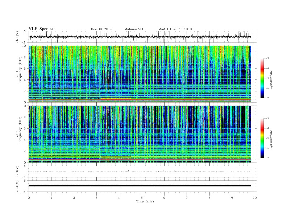This screenshot has height=222, width=287.
Task: Select the "ch.4(V)" axis label
Action: pyautogui.click(x=17, y=186)
